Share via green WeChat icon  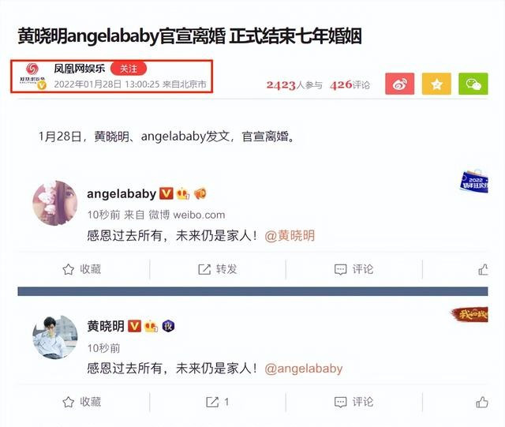click(473, 84)
